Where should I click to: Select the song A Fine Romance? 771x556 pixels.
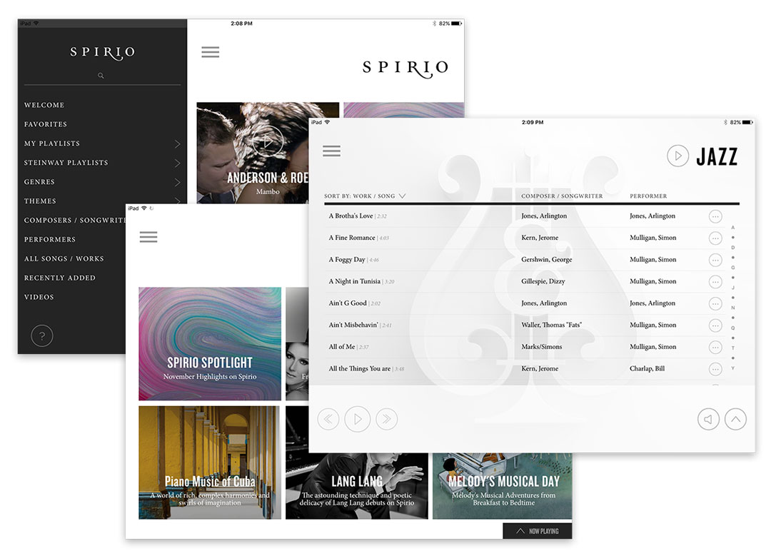click(351, 238)
